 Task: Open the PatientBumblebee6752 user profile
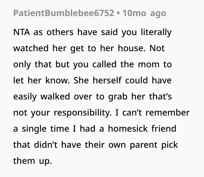coord(64,13)
